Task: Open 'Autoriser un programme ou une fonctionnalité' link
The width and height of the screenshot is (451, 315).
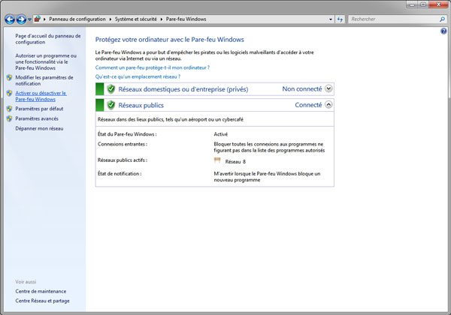Action: point(46,61)
